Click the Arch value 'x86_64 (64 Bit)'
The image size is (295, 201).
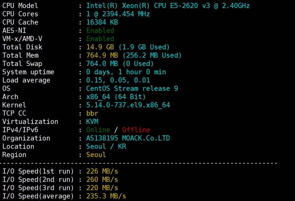[x=116, y=97]
